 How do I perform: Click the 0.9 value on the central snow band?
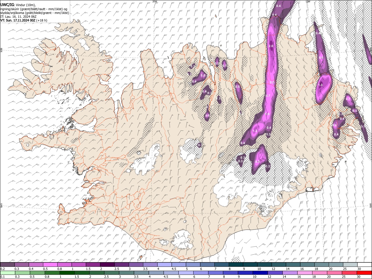click(267, 114)
